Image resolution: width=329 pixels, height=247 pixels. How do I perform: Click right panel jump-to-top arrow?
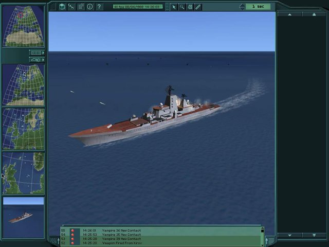point(314,14)
